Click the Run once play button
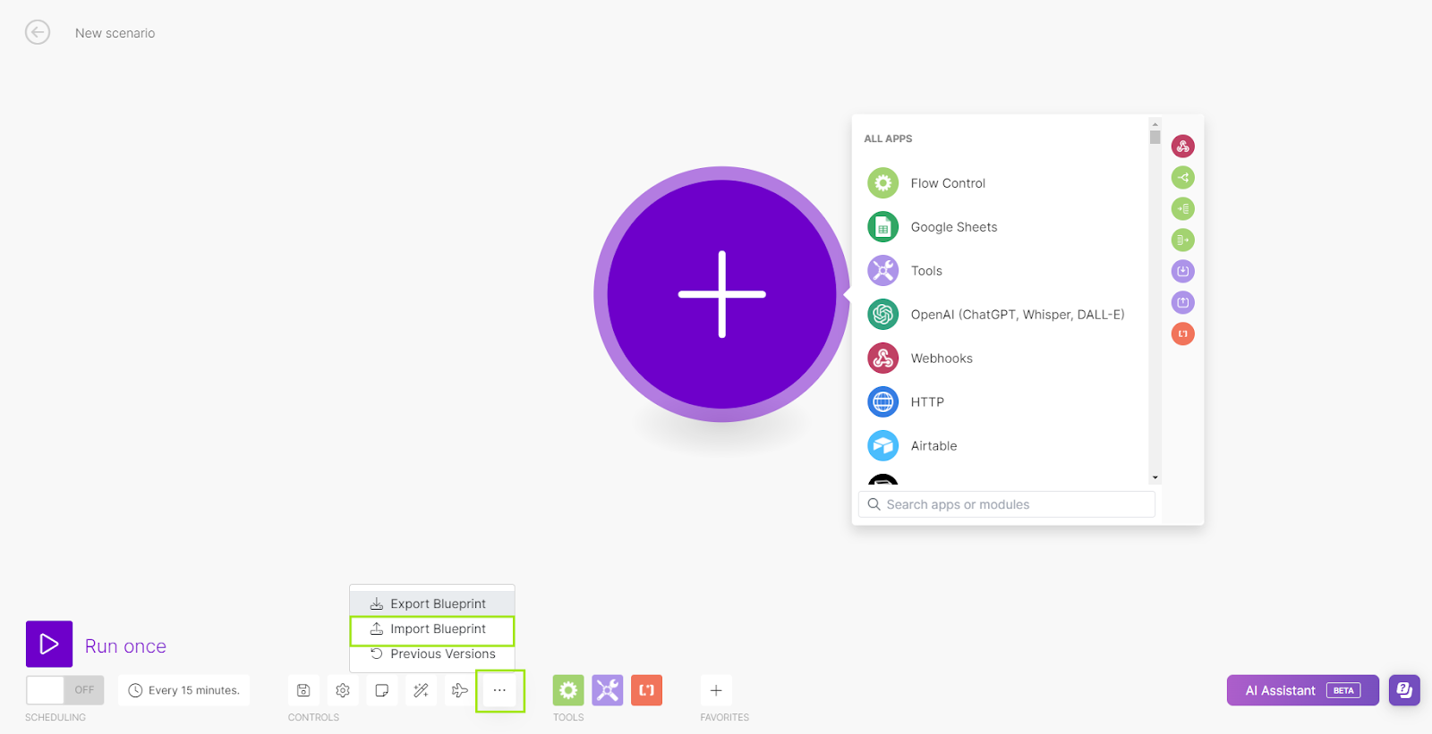Image resolution: width=1432 pixels, height=734 pixels. [49, 644]
